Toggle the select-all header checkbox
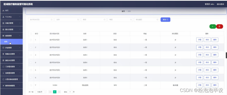The image size is (227, 95). tap(31, 34)
